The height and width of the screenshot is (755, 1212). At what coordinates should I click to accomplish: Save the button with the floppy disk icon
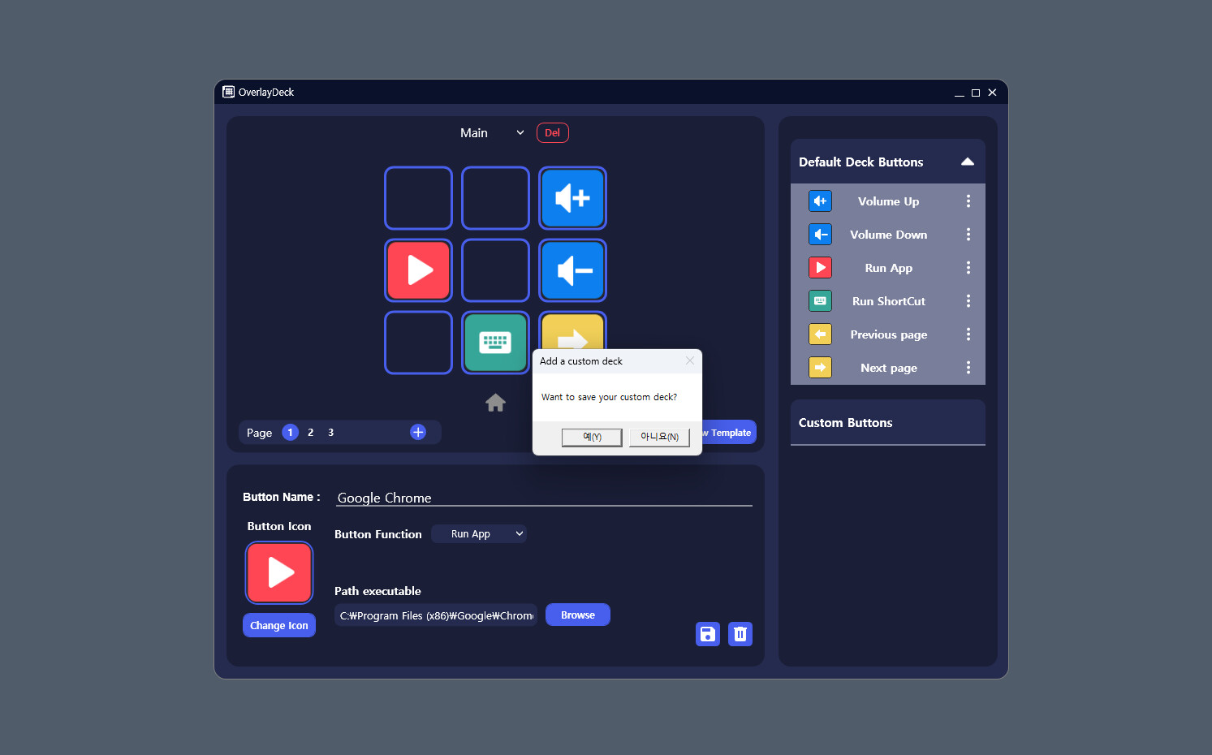point(708,634)
